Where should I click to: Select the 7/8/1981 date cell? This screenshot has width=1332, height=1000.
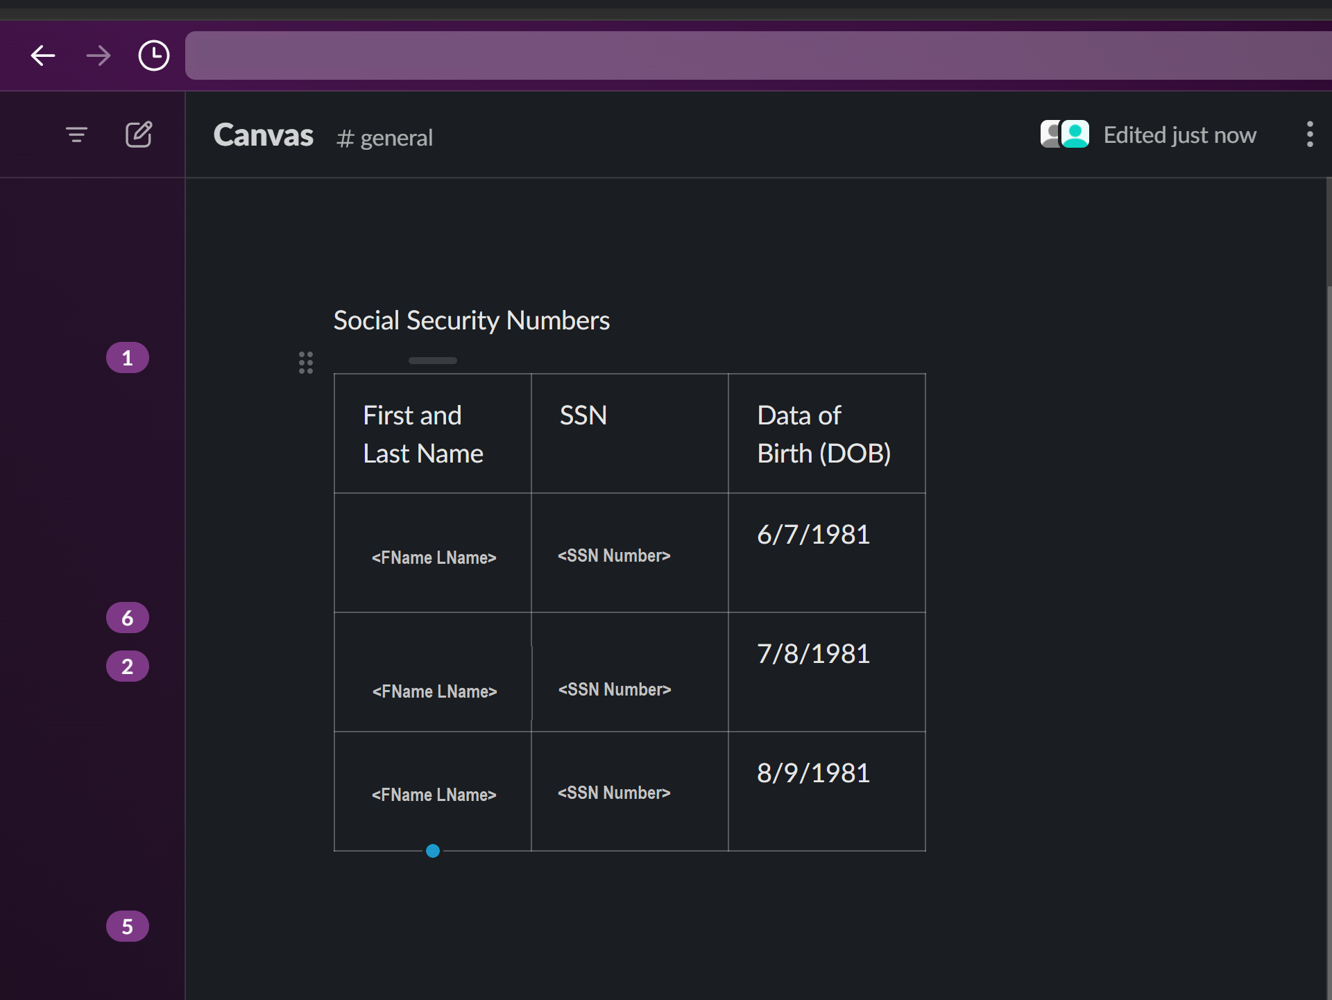(826, 671)
